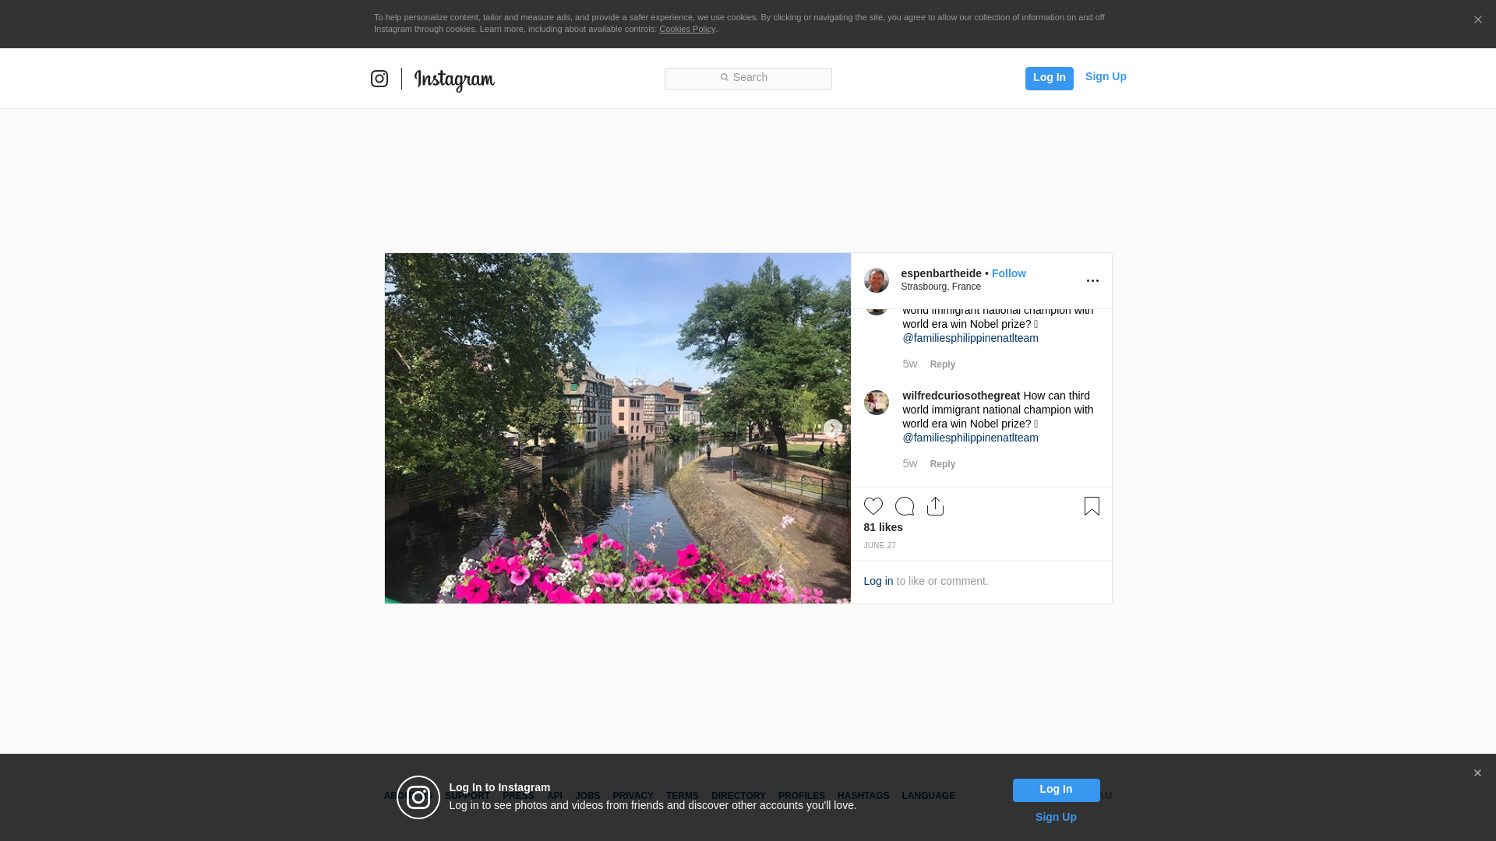Click Instagram logo in bottom login banner
This screenshot has height=841, width=1496.
pyautogui.click(x=418, y=797)
